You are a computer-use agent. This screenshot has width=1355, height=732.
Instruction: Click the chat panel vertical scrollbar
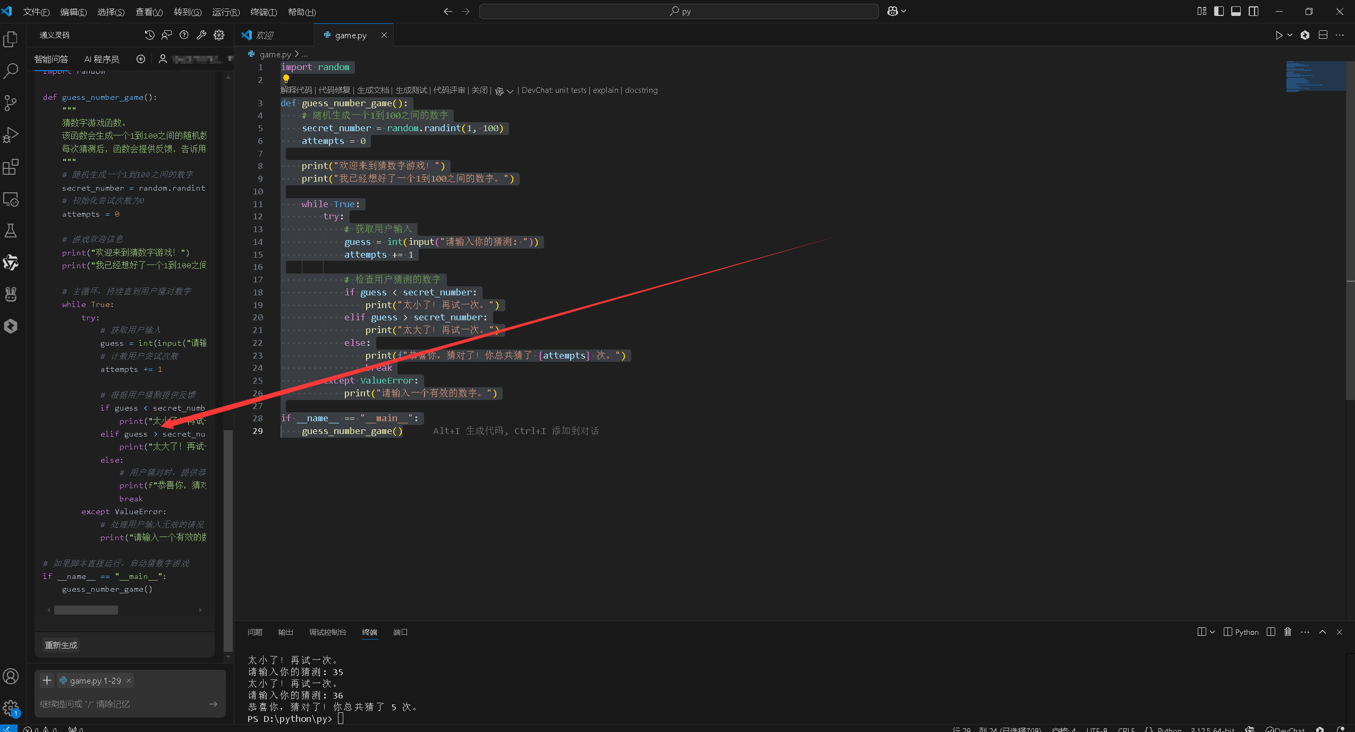point(228,541)
